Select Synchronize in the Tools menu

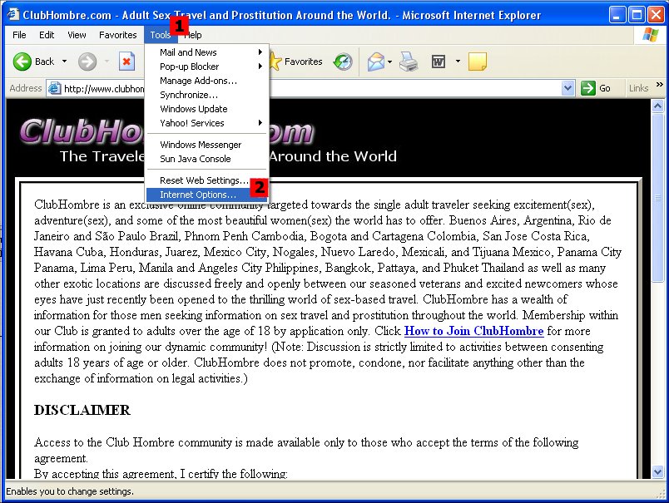(207, 95)
